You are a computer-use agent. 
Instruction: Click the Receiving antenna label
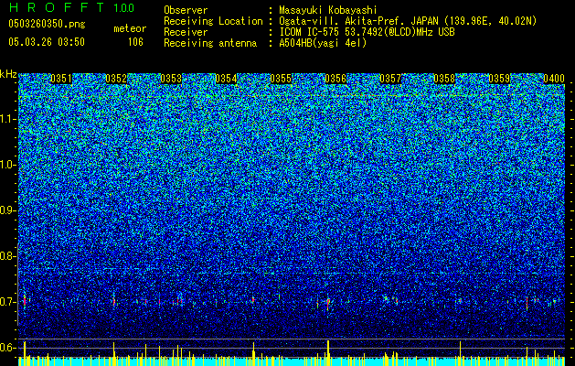tap(210, 43)
